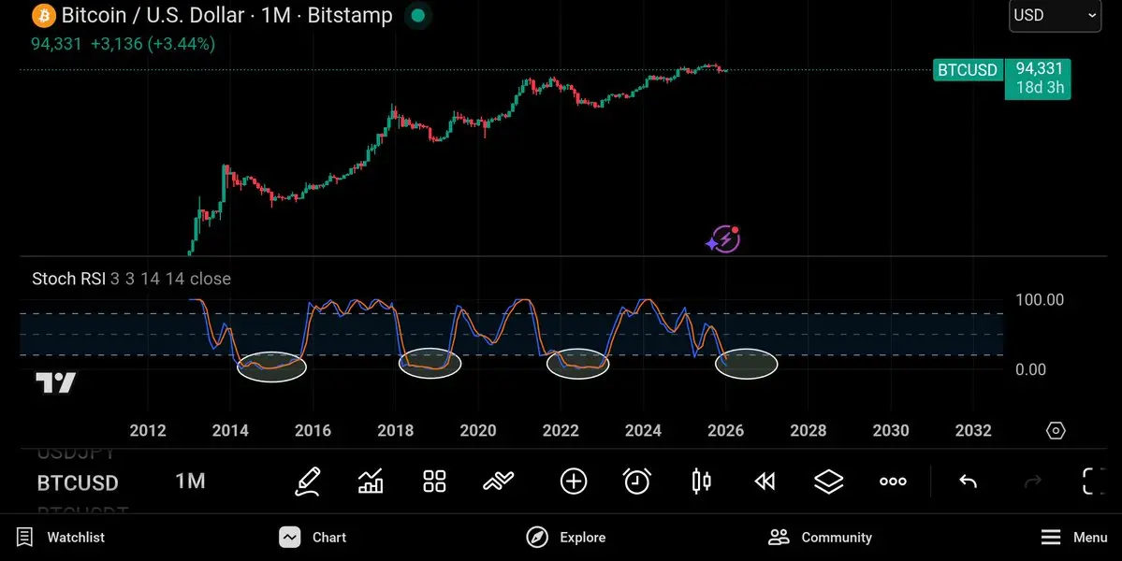Click the 2020 time axis label
1122x561 pixels.
(x=478, y=431)
